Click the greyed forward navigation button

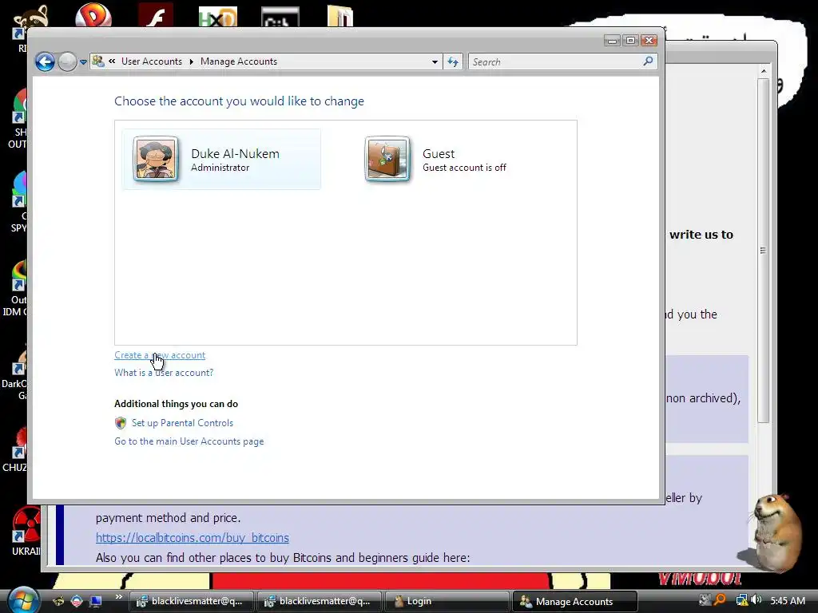(67, 62)
